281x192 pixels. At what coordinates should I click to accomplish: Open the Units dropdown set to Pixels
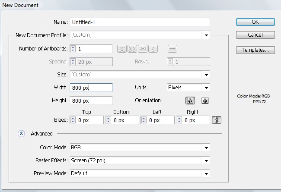point(188,88)
